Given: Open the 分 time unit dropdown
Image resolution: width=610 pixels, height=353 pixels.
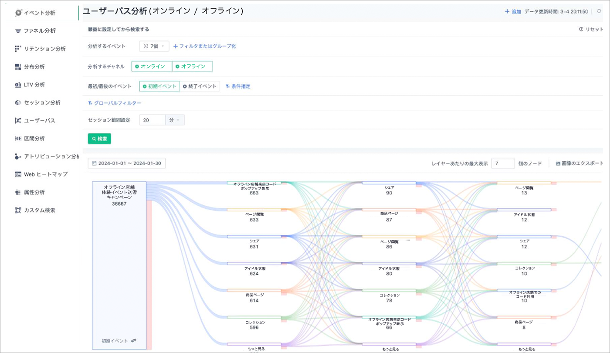Looking at the screenshot, I should 175,120.
